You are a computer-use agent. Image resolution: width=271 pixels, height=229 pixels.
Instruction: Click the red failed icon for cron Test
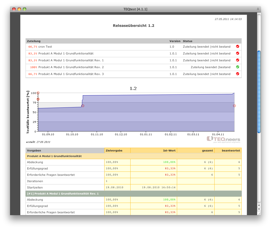coord(238,46)
